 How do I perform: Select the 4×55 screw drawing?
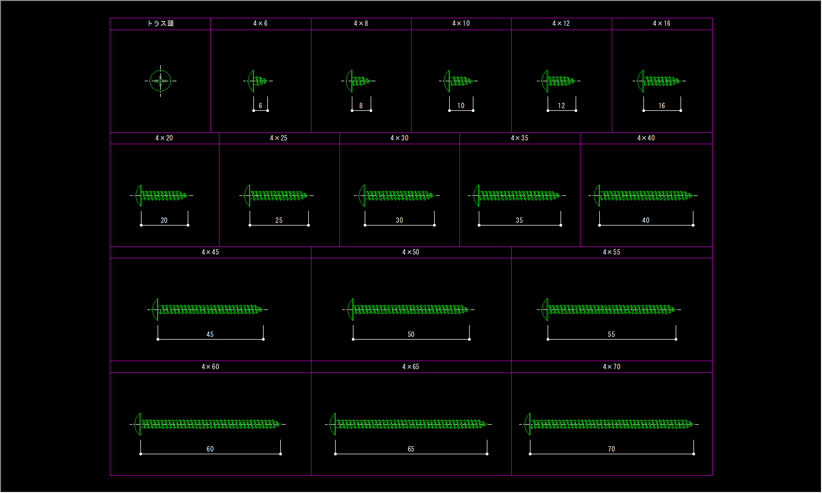point(609,309)
